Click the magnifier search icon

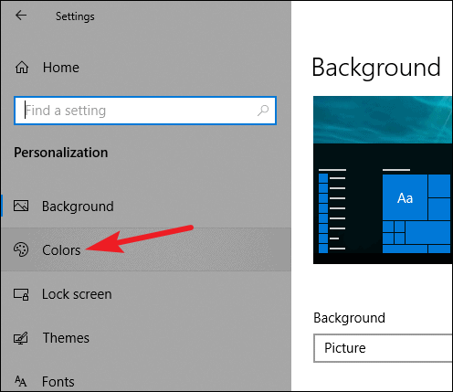pos(263,111)
